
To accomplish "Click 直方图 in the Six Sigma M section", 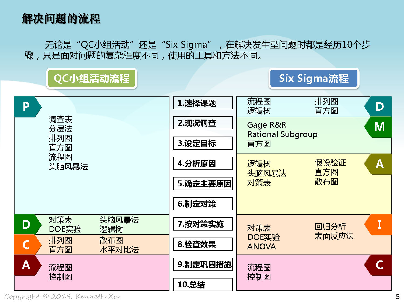I will pyautogui.click(x=259, y=144).
